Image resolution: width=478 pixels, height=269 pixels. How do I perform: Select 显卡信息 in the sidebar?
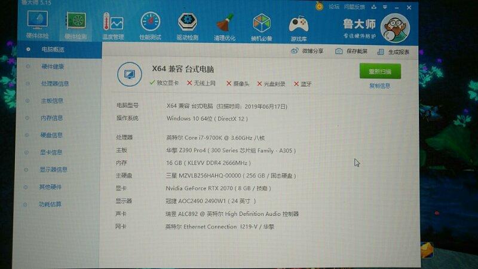[x=51, y=152]
